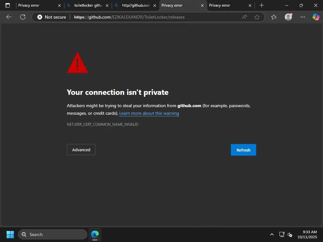The image size is (323, 242).
Task: Open Settings and more ellipsis menu
Action: point(302,17)
